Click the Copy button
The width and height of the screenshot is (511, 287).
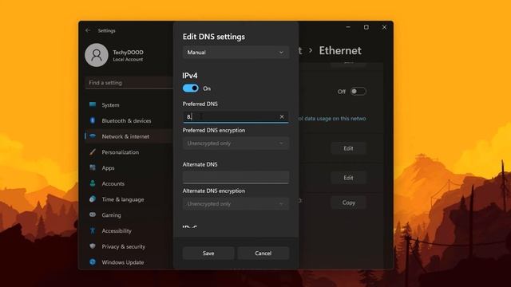point(348,202)
